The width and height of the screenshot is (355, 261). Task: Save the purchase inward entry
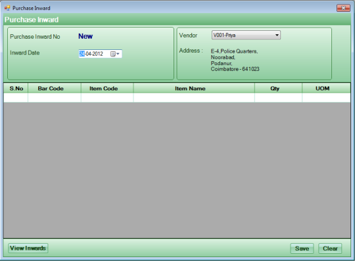[302, 249]
